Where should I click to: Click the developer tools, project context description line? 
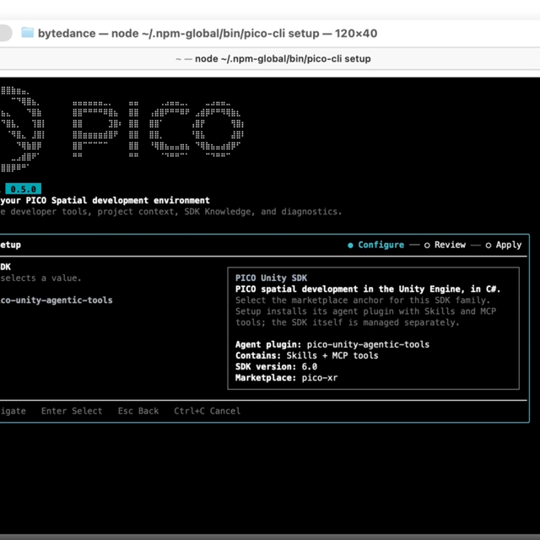pos(170,212)
